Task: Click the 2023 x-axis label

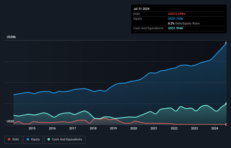Action: (x=194, y=128)
